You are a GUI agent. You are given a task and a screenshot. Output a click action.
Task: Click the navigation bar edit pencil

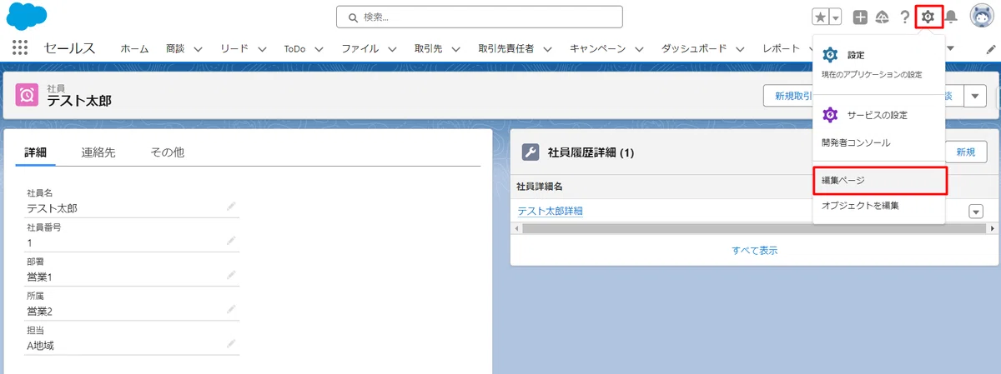[990, 49]
